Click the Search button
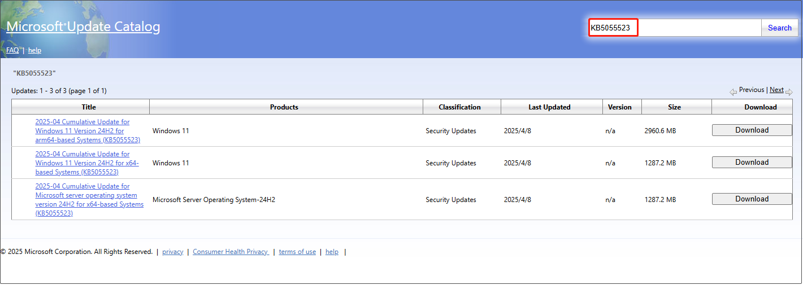 [779, 28]
